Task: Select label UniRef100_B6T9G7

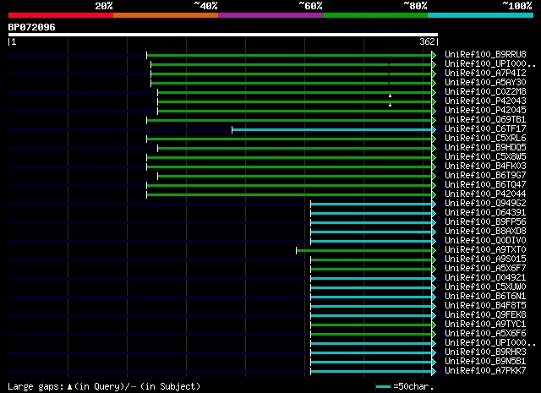Action: [485, 176]
